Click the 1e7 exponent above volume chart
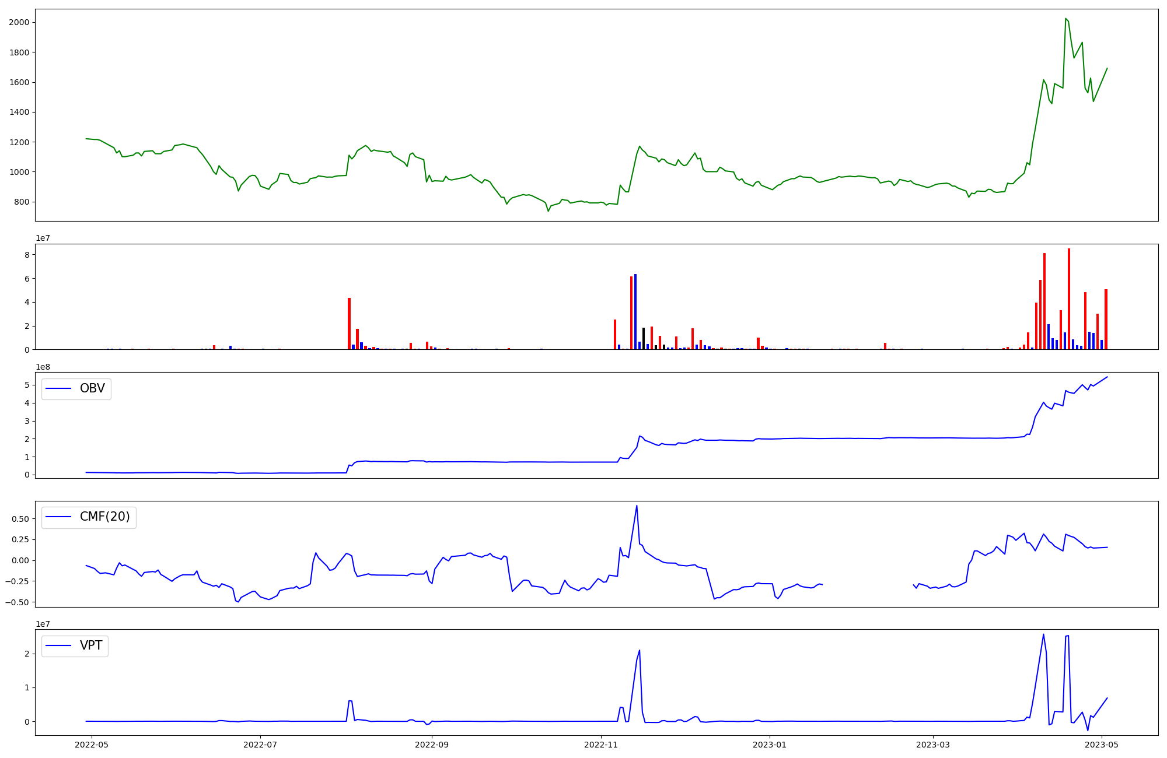The height and width of the screenshot is (758, 1167). click(x=43, y=238)
